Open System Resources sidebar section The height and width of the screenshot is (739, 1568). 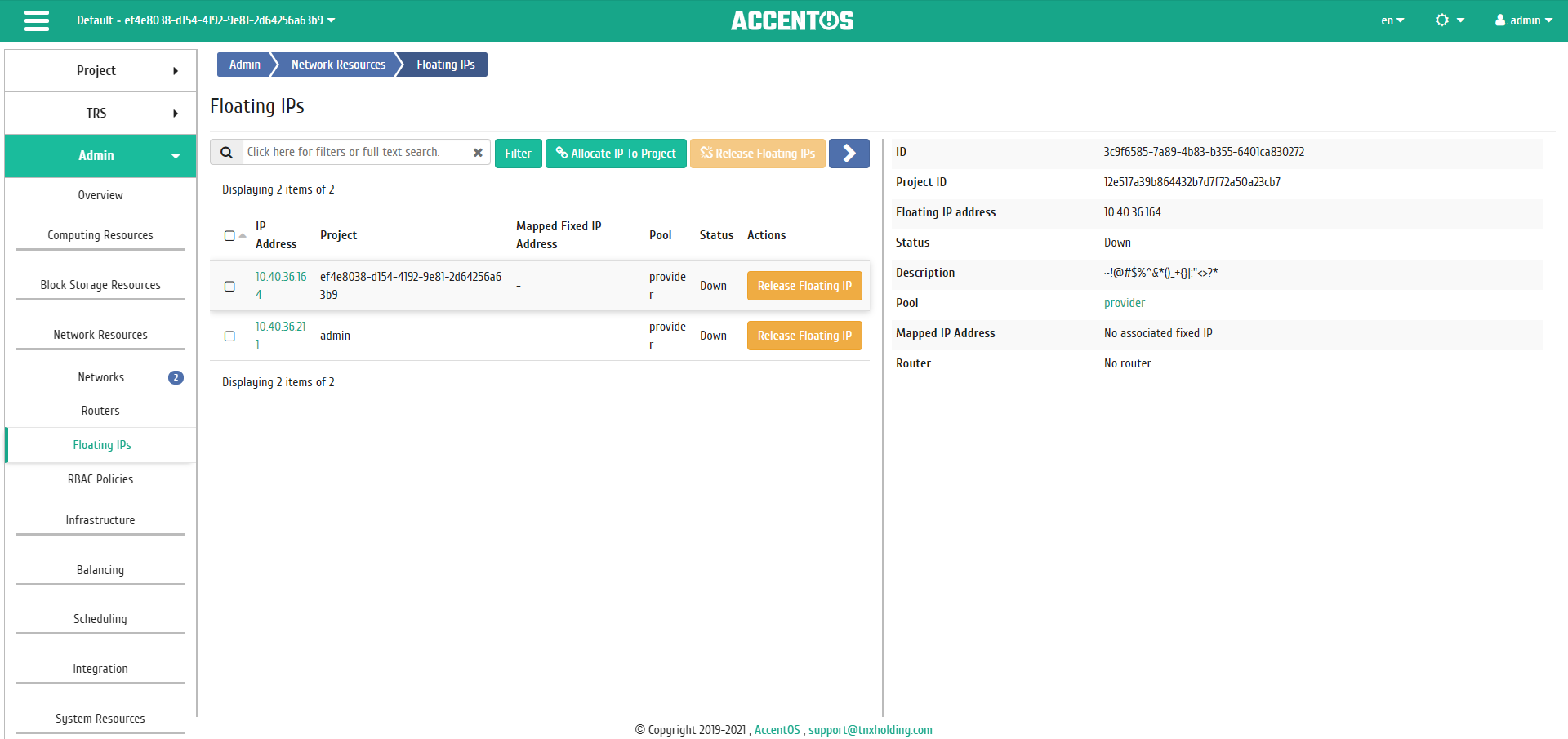[x=100, y=719]
